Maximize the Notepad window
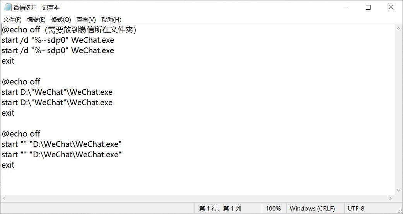Viewport: 403px width, 214px height. pos(368,7)
